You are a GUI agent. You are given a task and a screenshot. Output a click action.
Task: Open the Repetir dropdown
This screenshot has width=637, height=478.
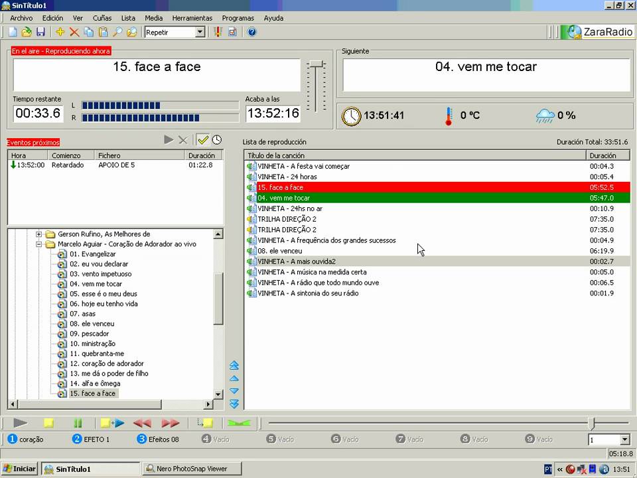tap(201, 32)
